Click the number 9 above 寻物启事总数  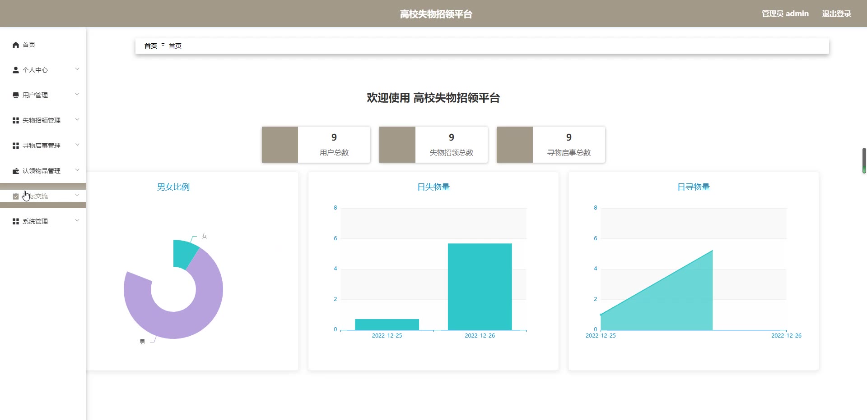569,137
